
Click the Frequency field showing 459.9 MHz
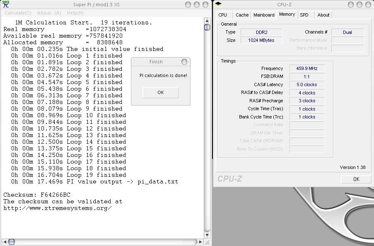point(306,68)
